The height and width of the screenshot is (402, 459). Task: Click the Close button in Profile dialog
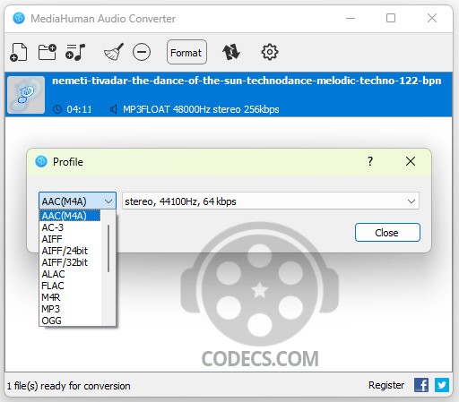click(387, 232)
